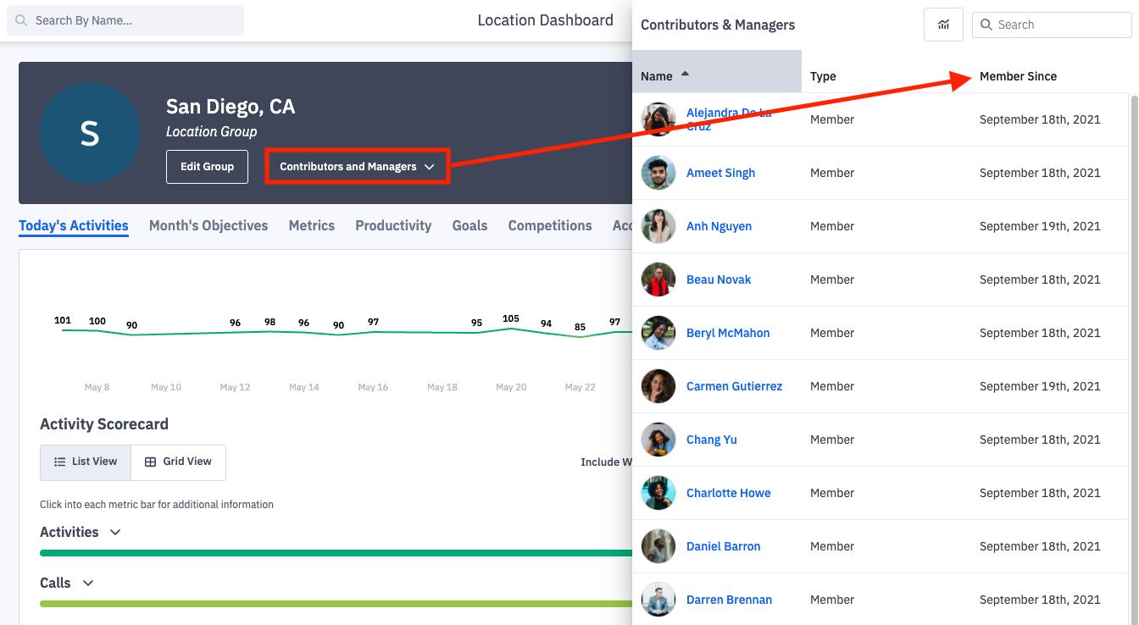Switch to List View
Screen dimensions: 1139x625
click(x=86, y=462)
